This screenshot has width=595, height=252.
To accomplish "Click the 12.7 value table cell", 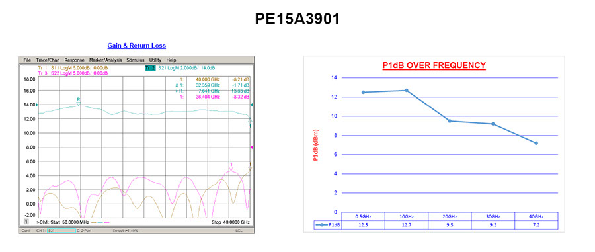I will (407, 225).
